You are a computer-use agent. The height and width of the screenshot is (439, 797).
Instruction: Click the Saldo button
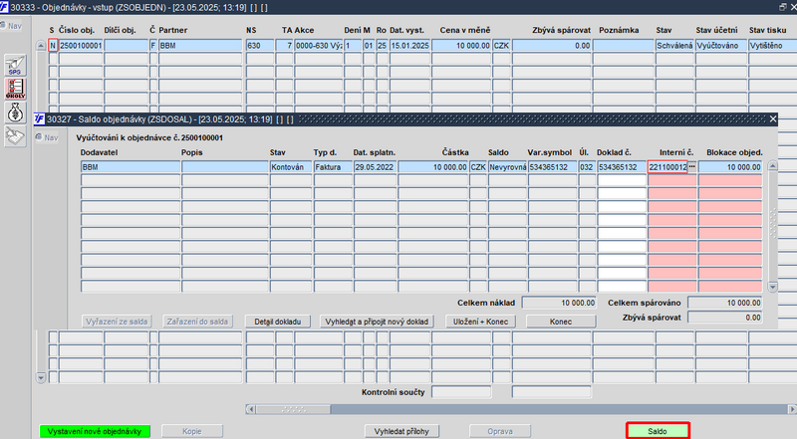click(658, 431)
